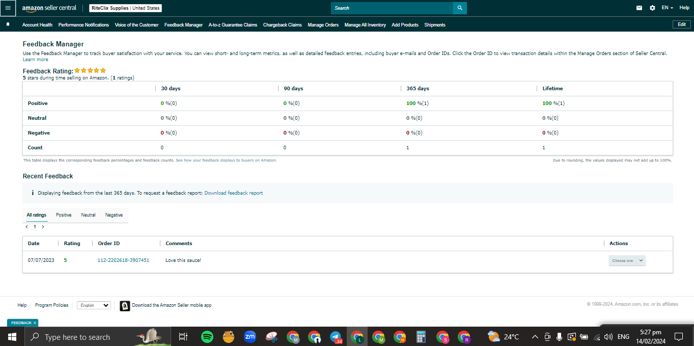Open the EN language dropdown
This screenshot has height=346, width=694.
667,8
